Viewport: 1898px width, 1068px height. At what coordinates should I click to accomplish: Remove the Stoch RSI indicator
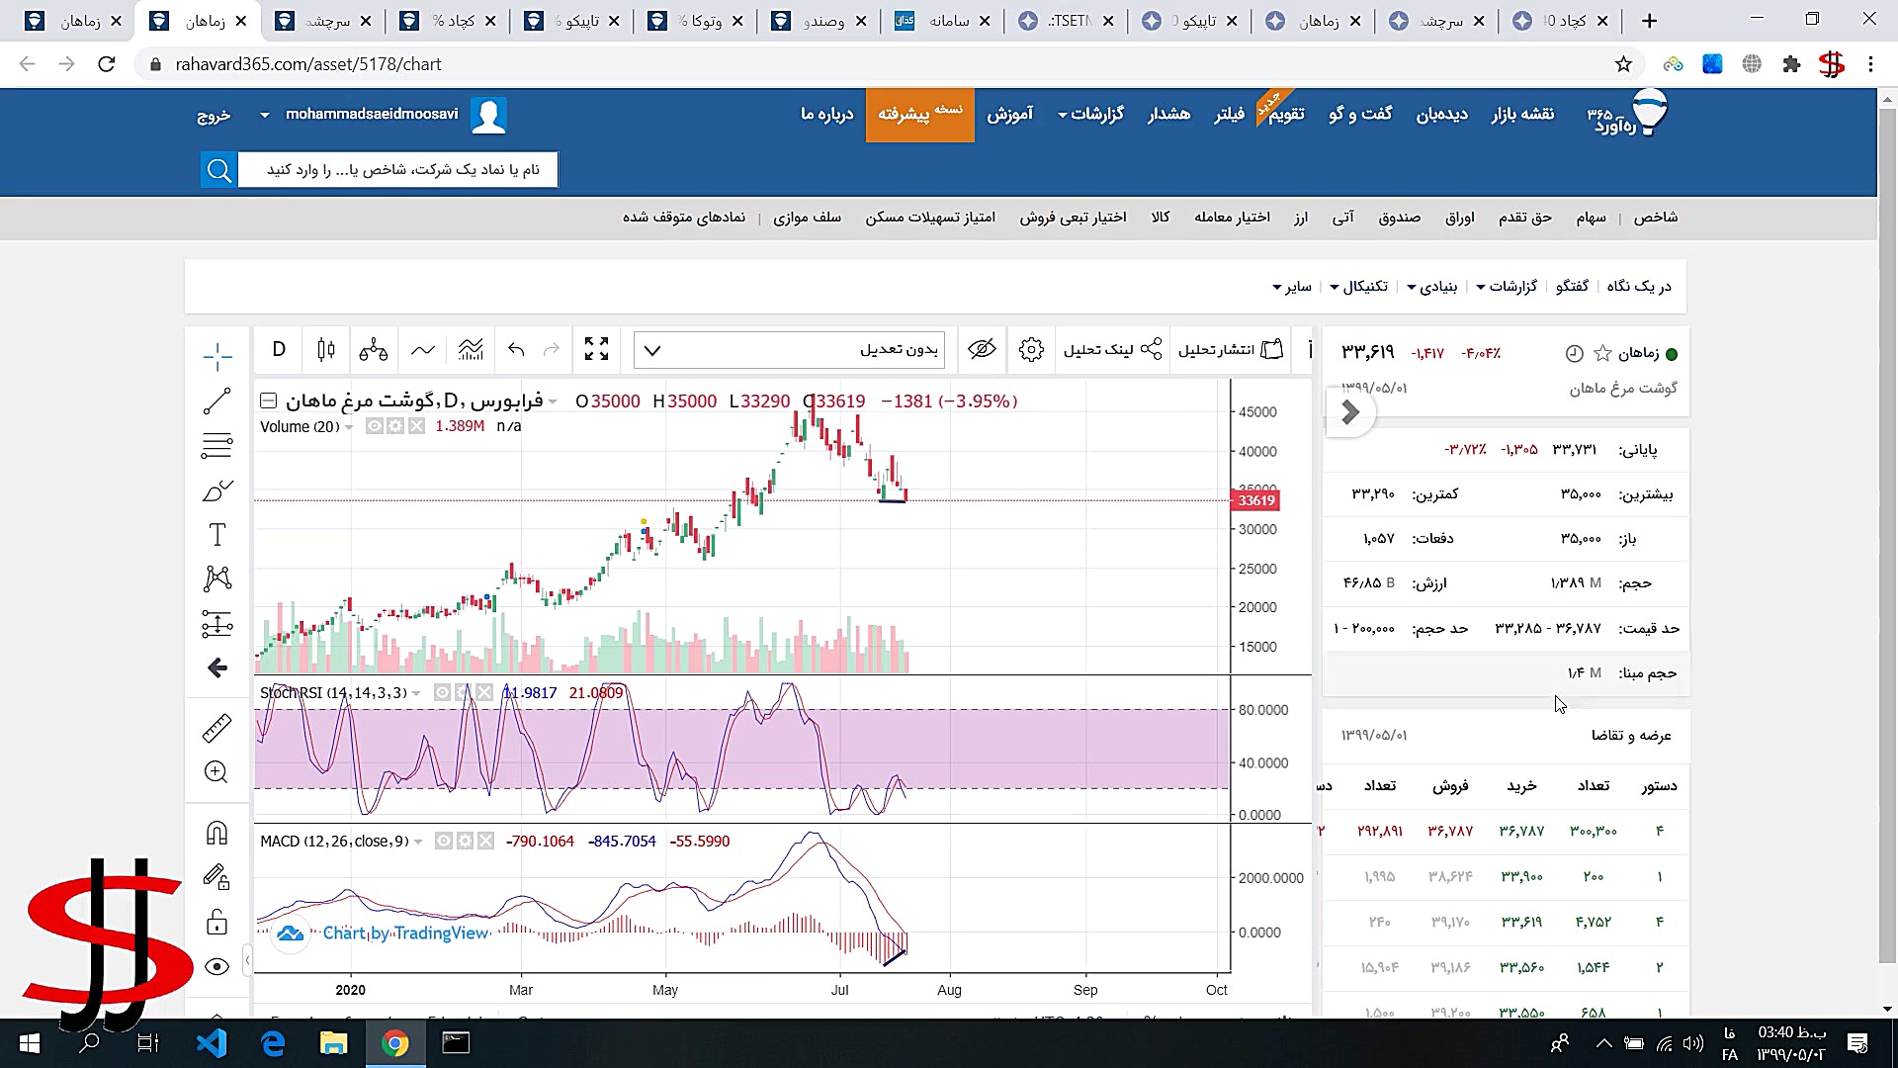(484, 692)
